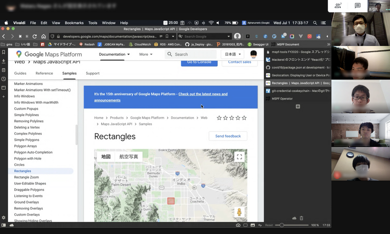
Task: Open the 日本語 language selector
Action: point(232,54)
